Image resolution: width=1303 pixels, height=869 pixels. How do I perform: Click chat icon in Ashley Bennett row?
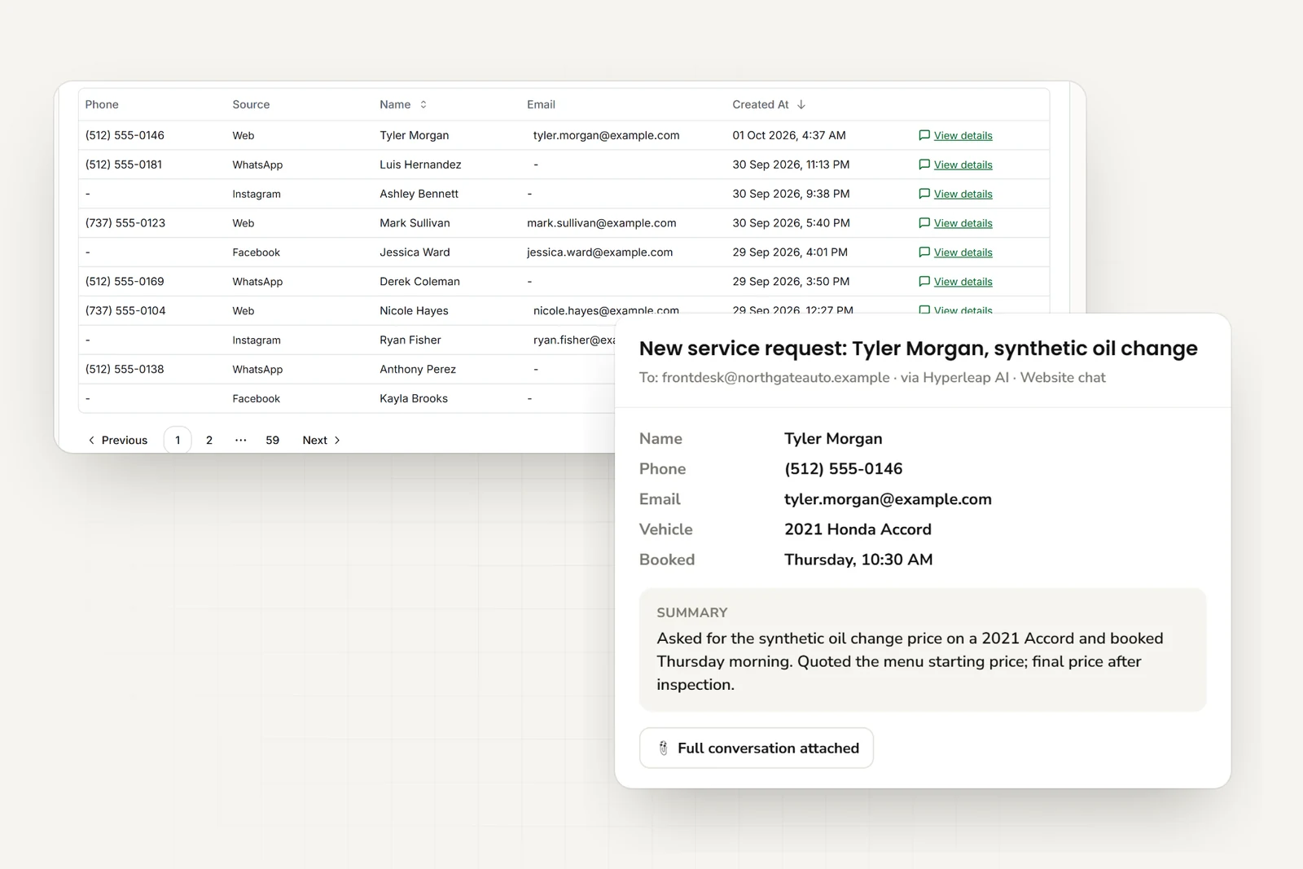pos(924,194)
